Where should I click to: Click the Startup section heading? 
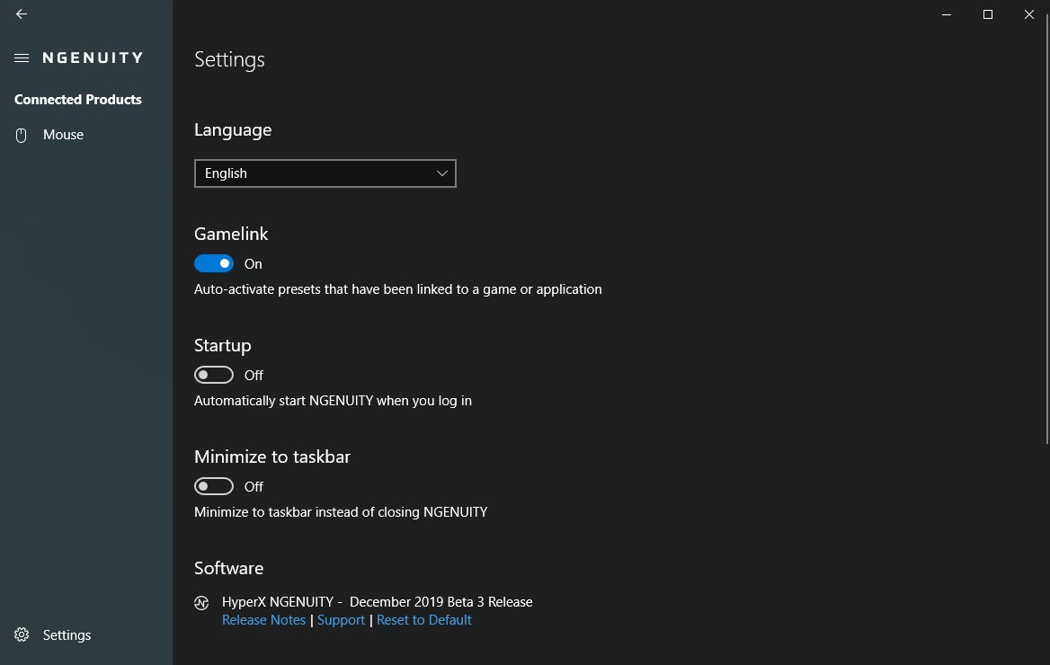(222, 346)
